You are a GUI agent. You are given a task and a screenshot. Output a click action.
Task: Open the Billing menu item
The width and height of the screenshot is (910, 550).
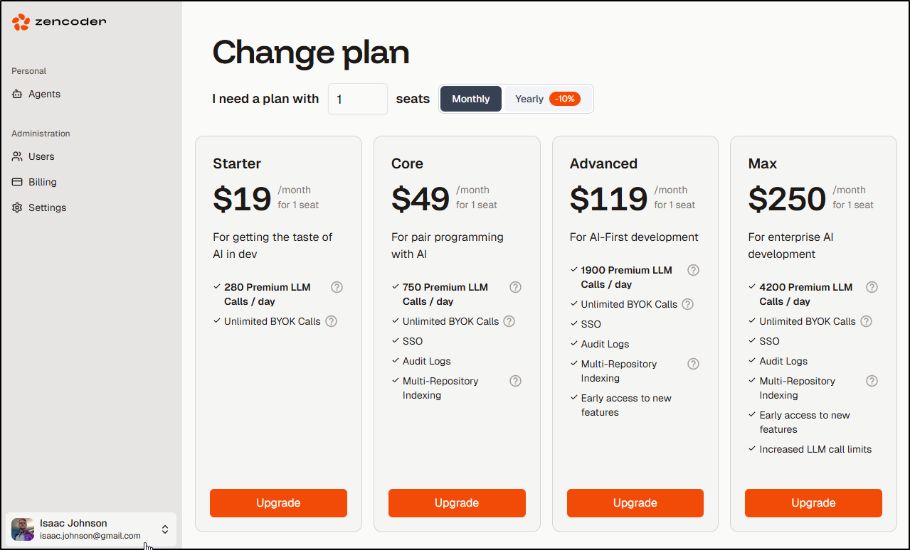tap(43, 182)
